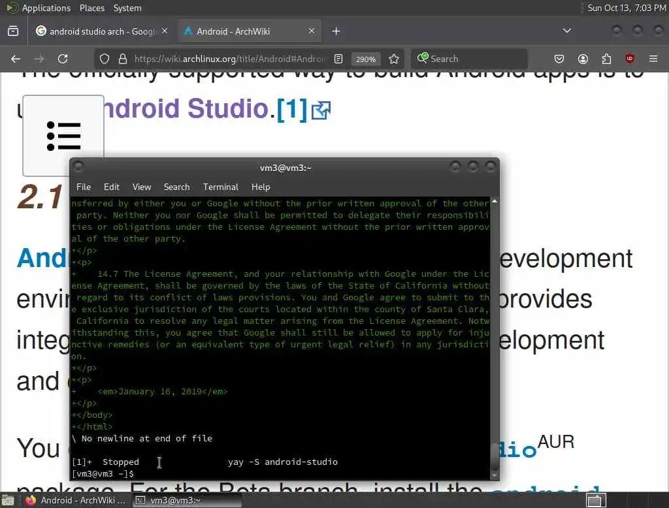This screenshot has height=508, width=669.
Task: Open the terminal Terminal menu
Action: 221,187
